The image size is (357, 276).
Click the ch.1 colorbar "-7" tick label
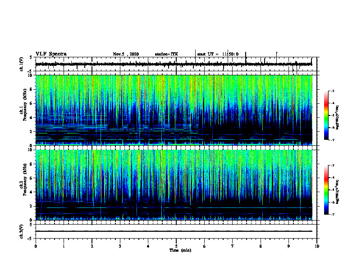(x=332, y=140)
